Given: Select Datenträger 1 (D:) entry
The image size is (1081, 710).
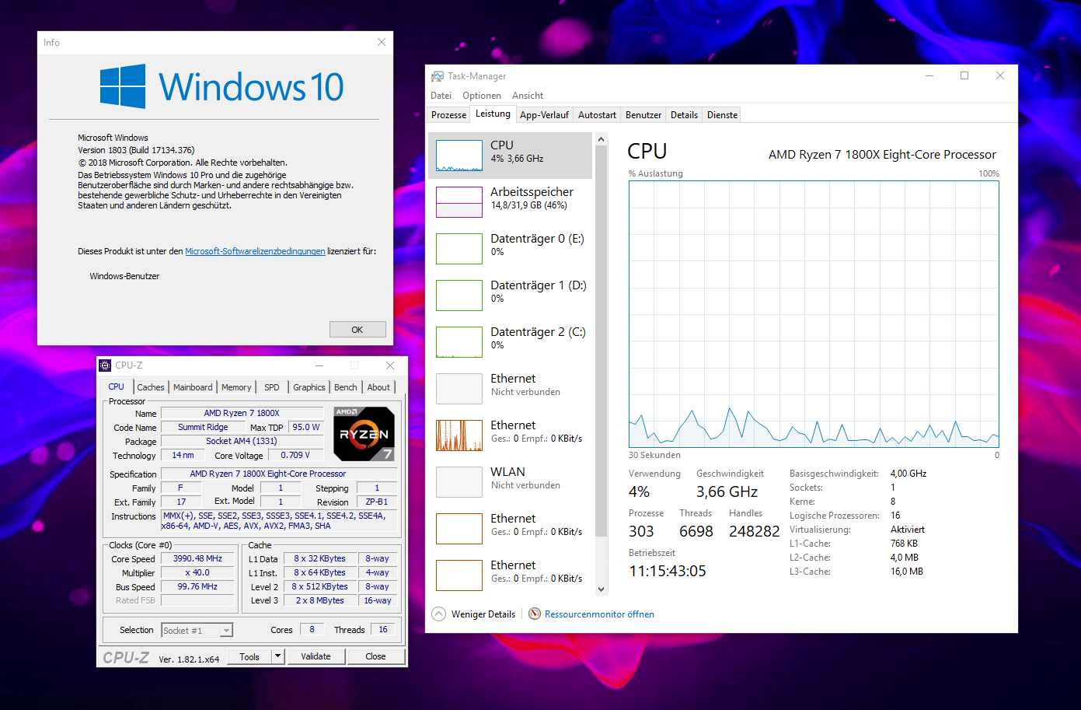Looking at the screenshot, I should pyautogui.click(x=510, y=296).
